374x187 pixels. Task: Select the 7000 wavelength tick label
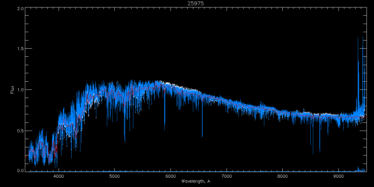[227, 176]
